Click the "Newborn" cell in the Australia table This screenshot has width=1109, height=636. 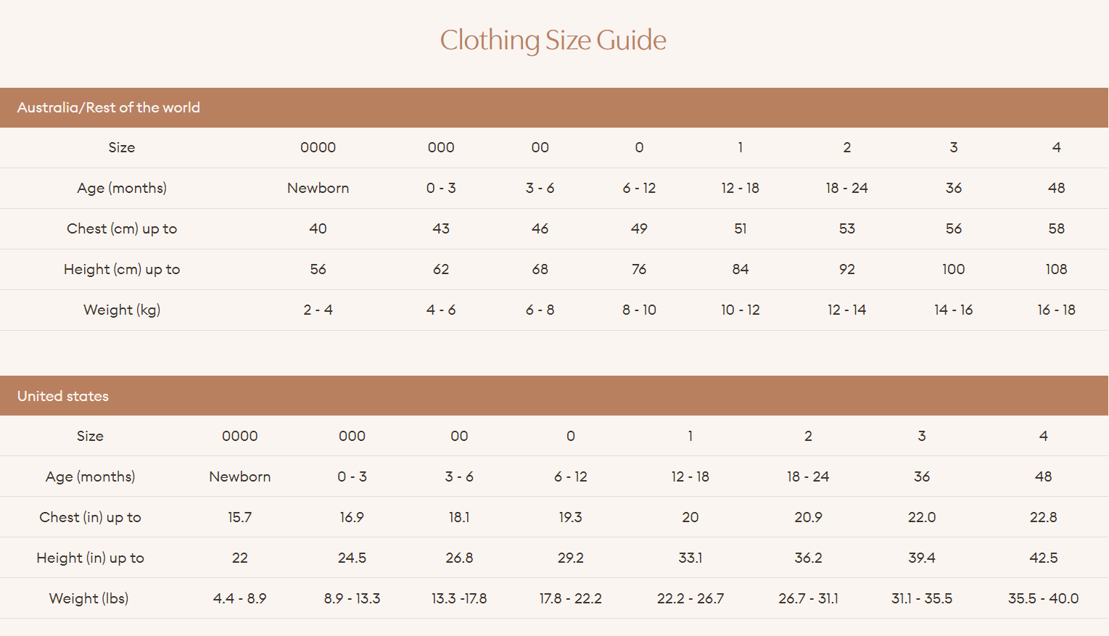pos(318,188)
